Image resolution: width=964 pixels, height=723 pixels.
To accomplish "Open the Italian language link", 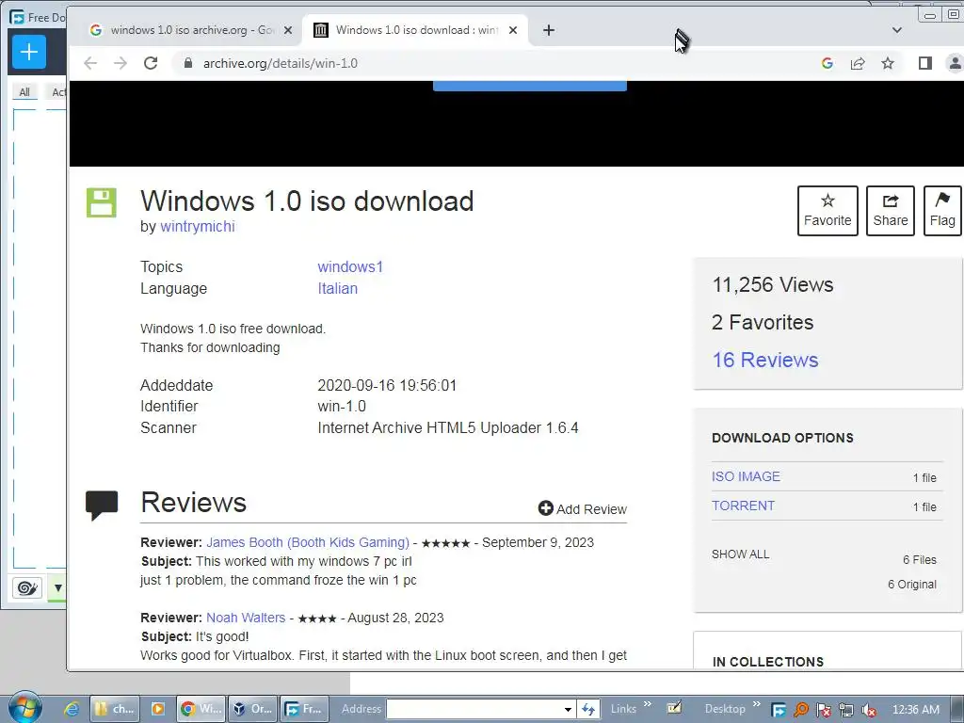I will 337,288.
